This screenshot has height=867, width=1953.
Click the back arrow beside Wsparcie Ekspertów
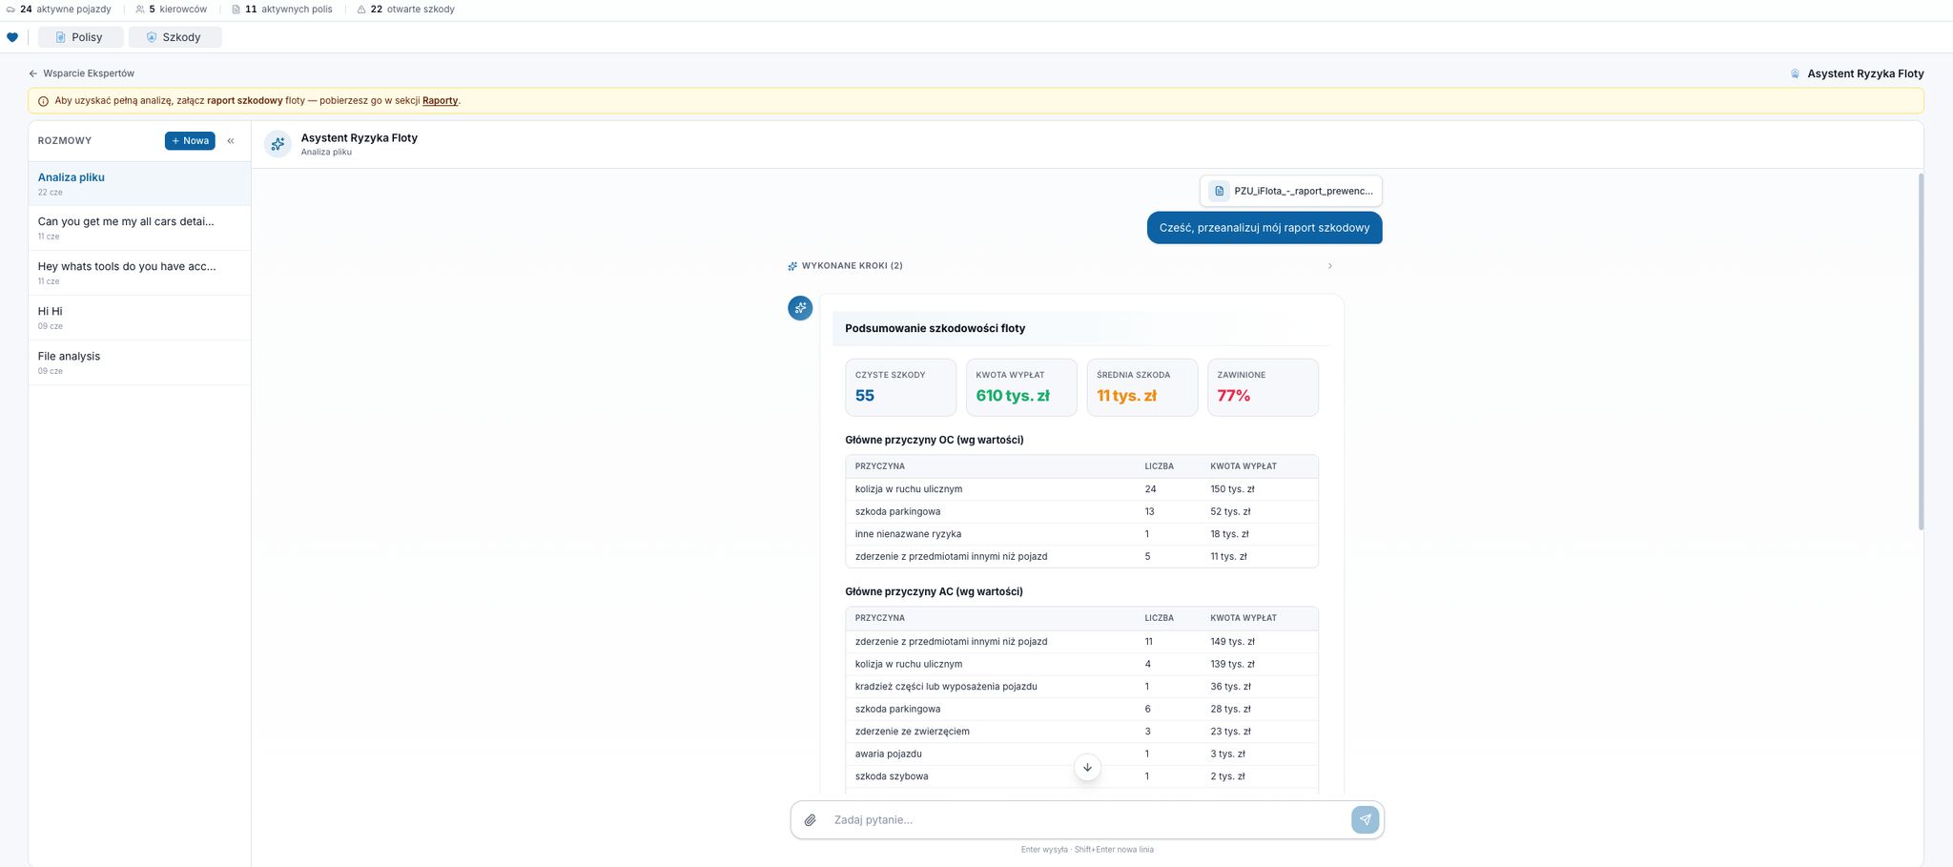tap(33, 73)
